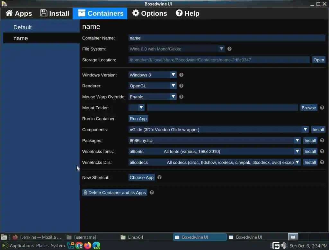Open the Mount Folder drive letter dropdown
The image size is (329, 250).
136,108
